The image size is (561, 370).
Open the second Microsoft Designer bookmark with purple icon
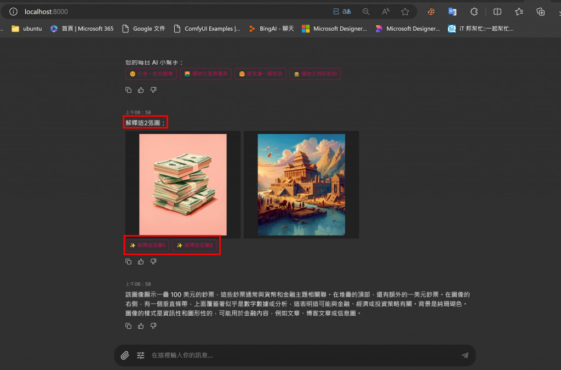point(408,29)
